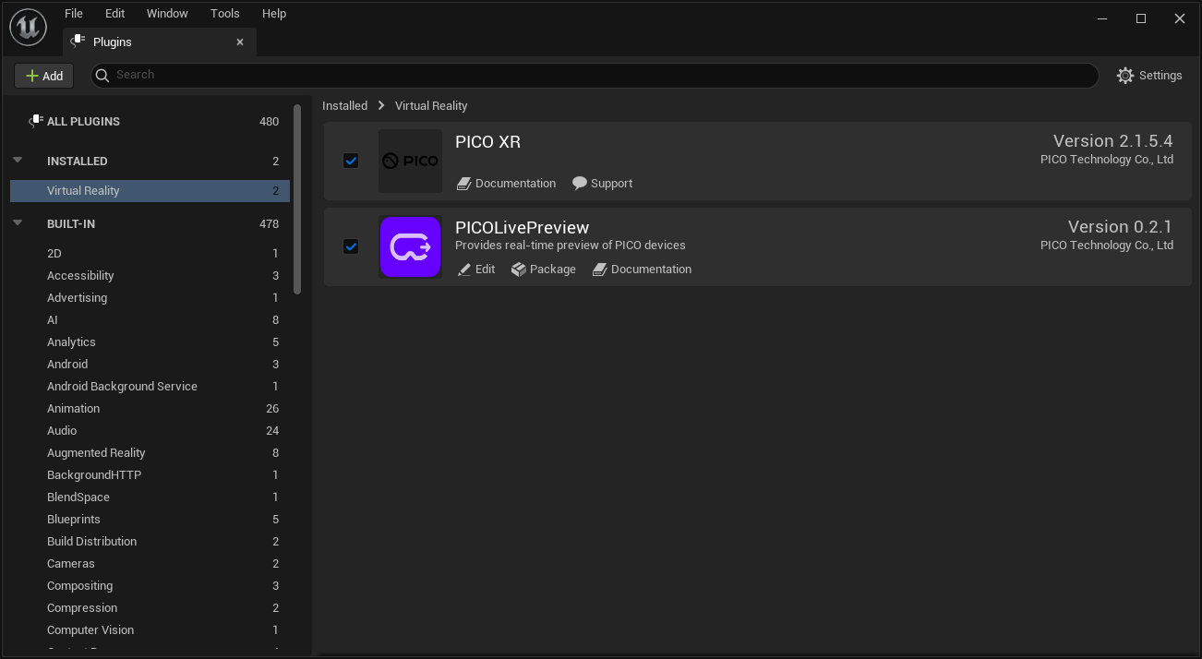Open PICO XR Documentation link

click(x=506, y=184)
